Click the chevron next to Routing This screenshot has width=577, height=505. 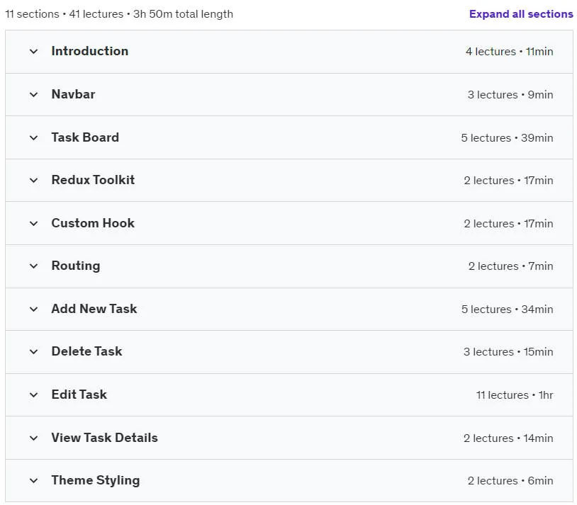[33, 266]
